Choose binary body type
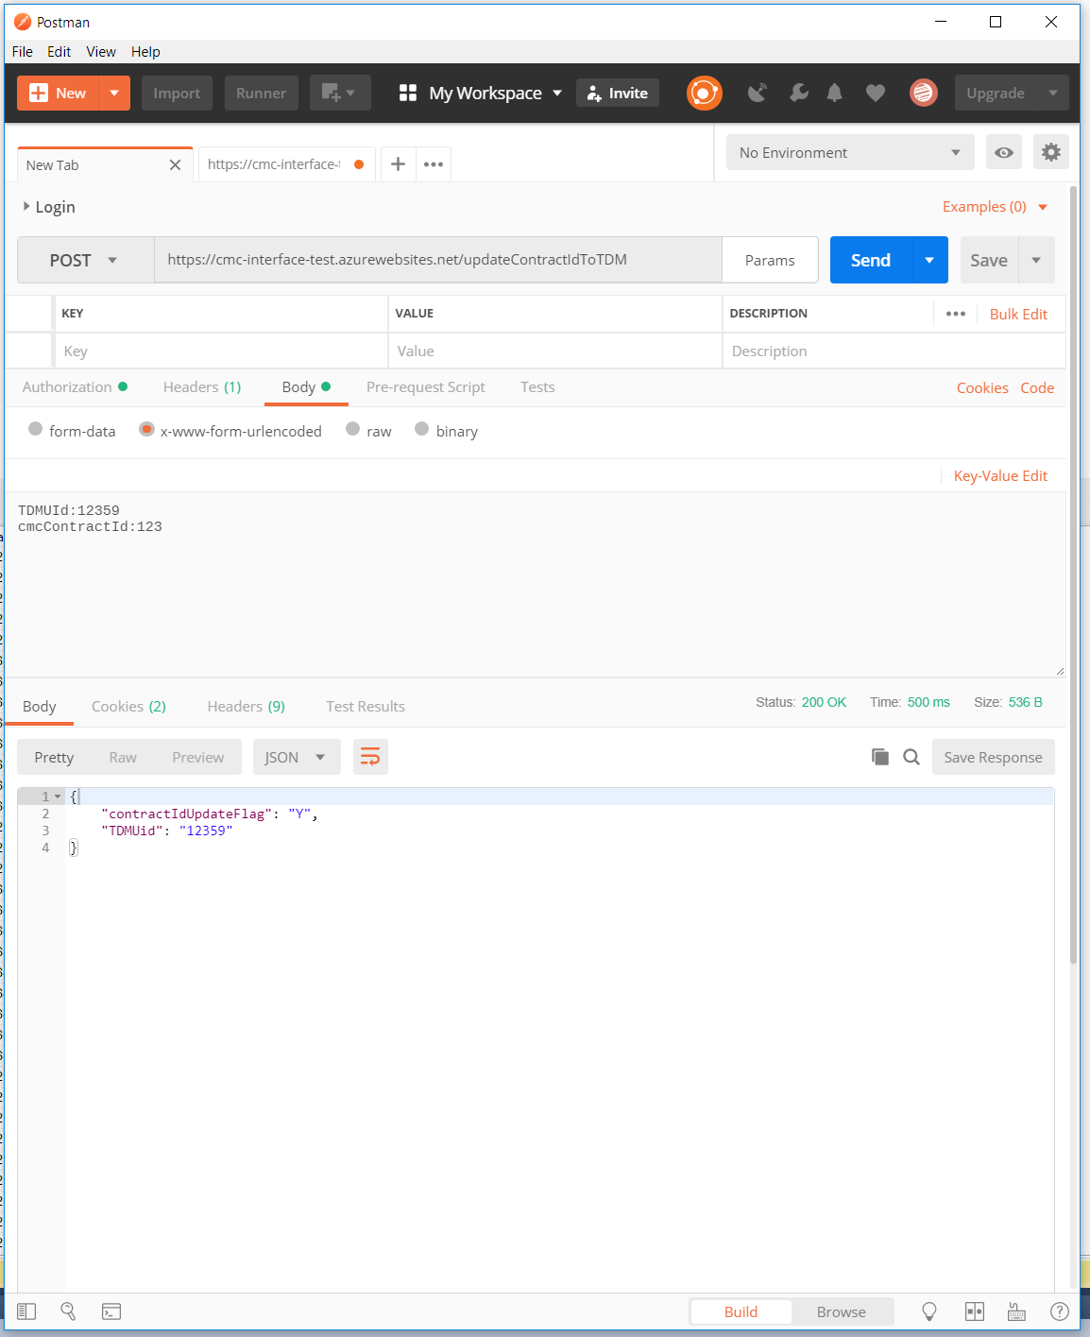This screenshot has height=1337, width=1090. click(x=422, y=430)
